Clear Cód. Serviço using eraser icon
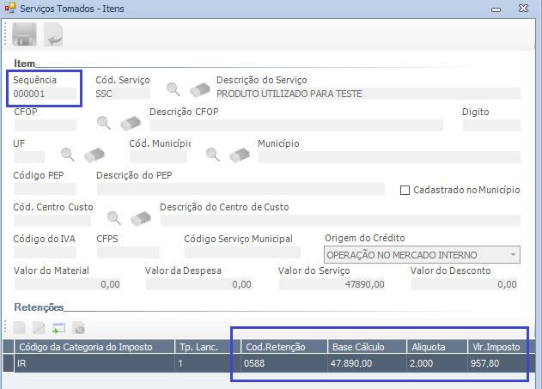The width and height of the screenshot is (542, 389). coord(199,89)
